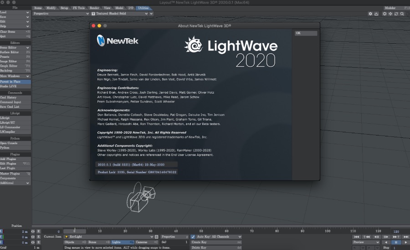Switch to the Setup tab
The width and height of the screenshot is (410, 250).
tap(64, 8)
